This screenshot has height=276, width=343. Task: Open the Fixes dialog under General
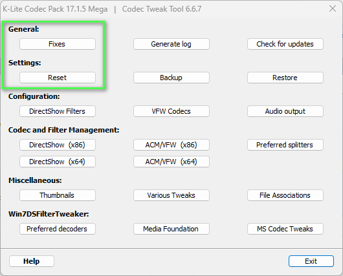(58, 44)
